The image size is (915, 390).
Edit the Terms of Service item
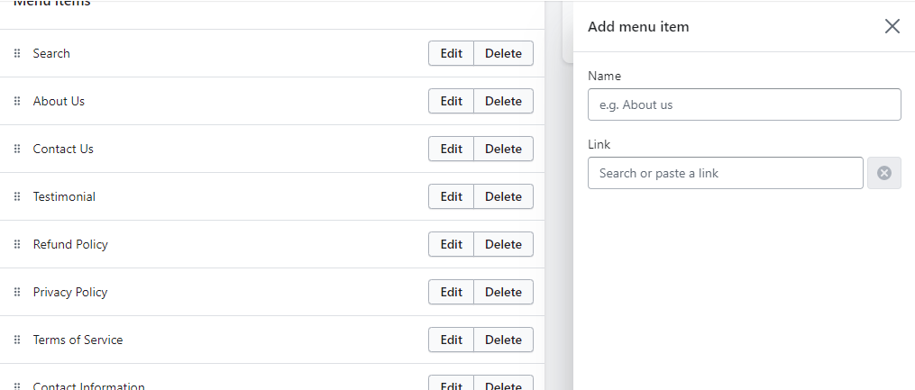451,340
